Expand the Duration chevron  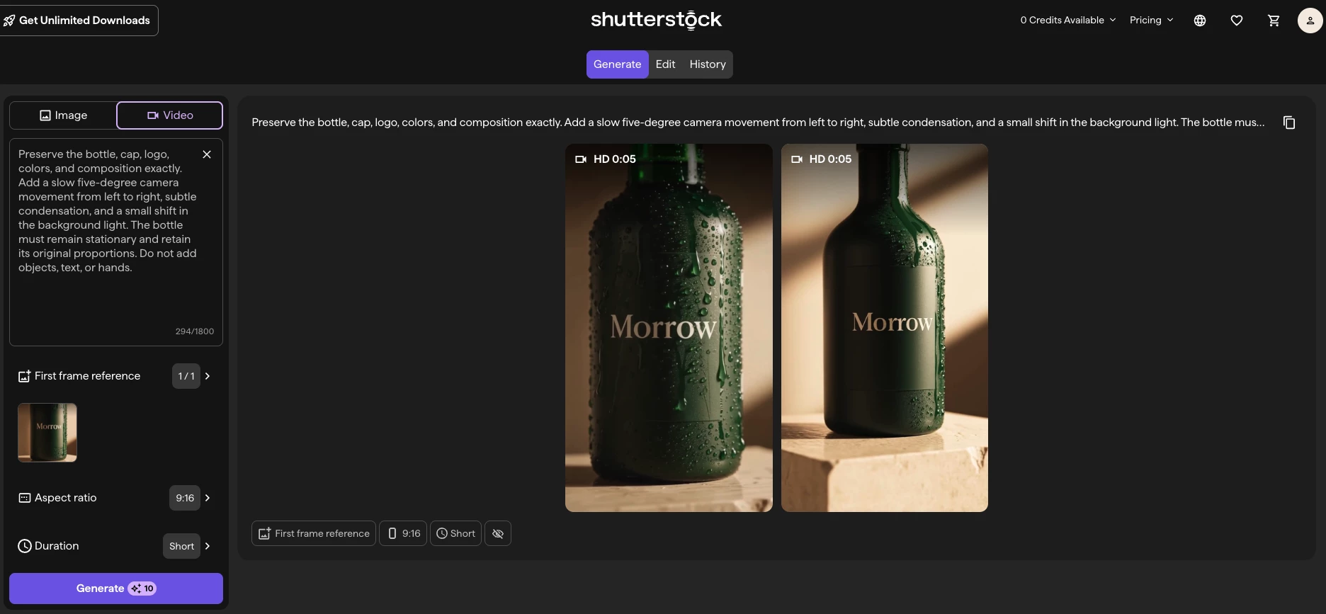tap(208, 546)
